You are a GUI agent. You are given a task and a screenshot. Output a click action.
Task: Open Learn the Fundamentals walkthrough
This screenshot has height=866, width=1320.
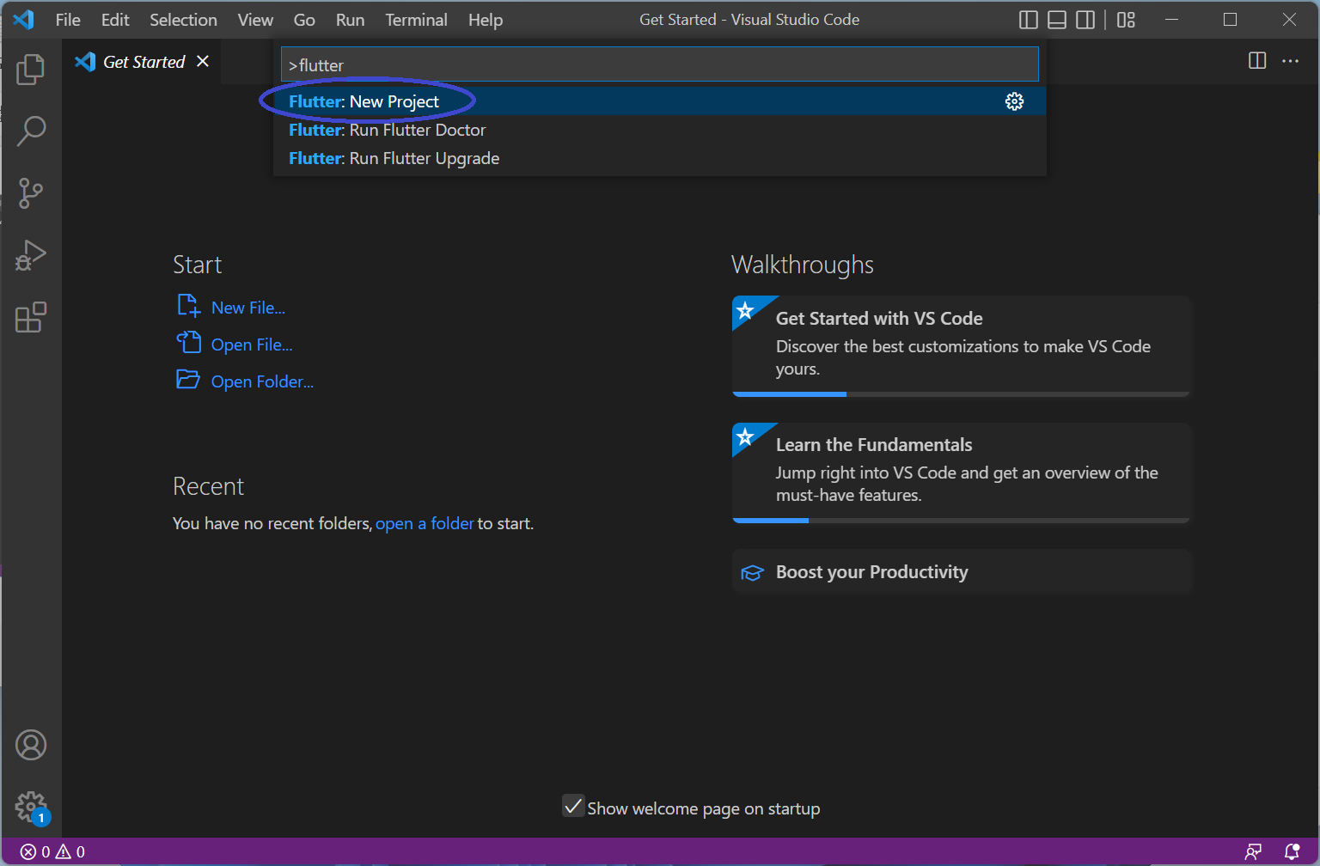[962, 473]
